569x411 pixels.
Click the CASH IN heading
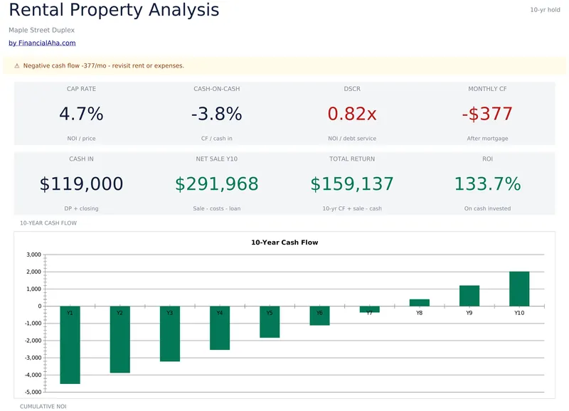tap(81, 159)
